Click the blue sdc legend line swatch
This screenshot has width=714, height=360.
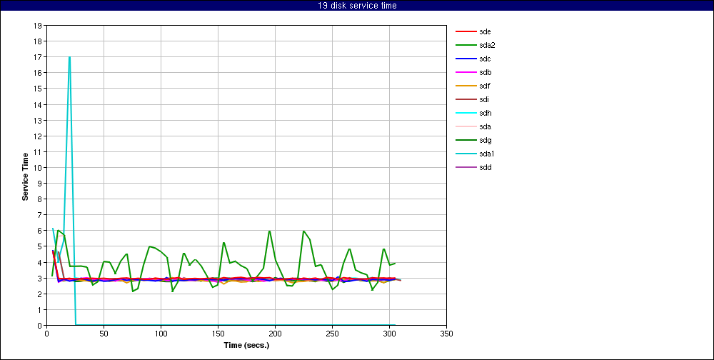(466, 59)
